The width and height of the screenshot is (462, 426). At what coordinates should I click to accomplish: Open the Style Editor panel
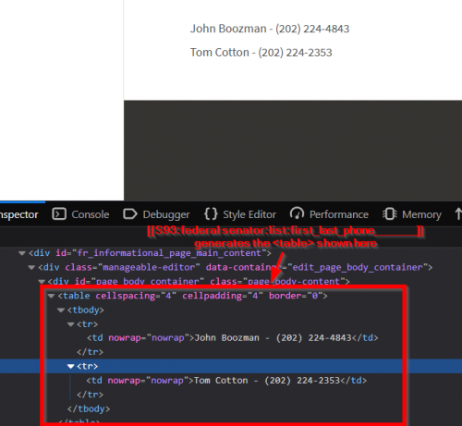(240, 214)
